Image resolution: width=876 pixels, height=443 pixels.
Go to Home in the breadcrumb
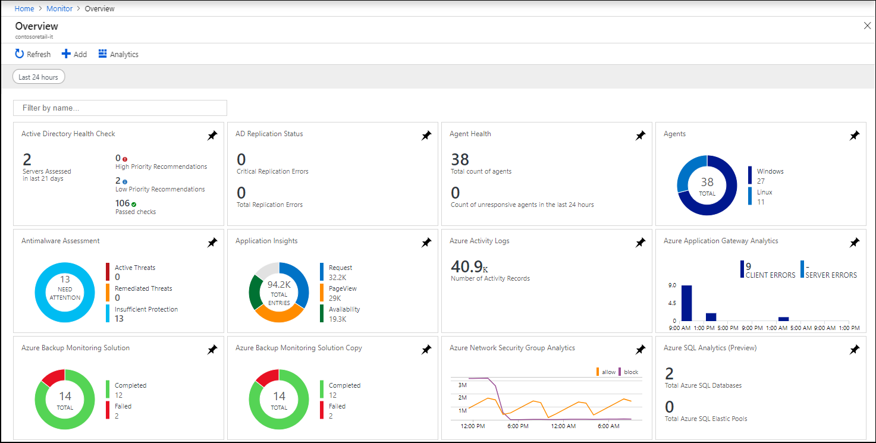24,9
